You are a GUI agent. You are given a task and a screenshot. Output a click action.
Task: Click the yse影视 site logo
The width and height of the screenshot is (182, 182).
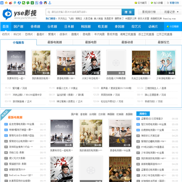click(20, 14)
